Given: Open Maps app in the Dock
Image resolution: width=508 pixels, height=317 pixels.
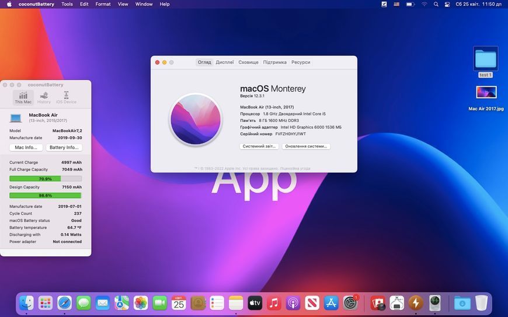Looking at the screenshot, I should tap(121, 303).
